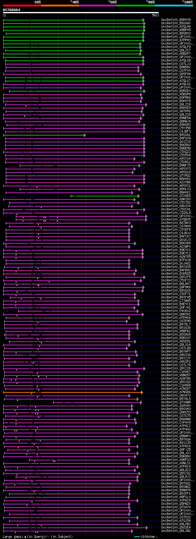196x539 pixels.
Task: Select hit label UniRef100_Q7XAW8
Action: click(176, 402)
